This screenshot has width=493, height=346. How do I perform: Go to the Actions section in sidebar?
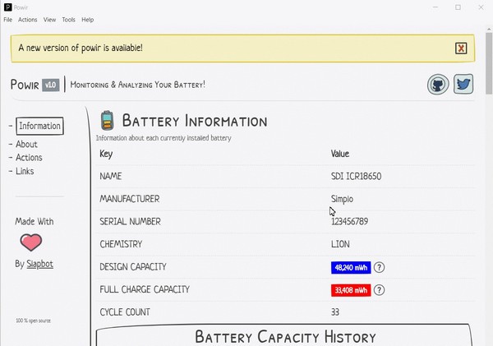pos(29,158)
